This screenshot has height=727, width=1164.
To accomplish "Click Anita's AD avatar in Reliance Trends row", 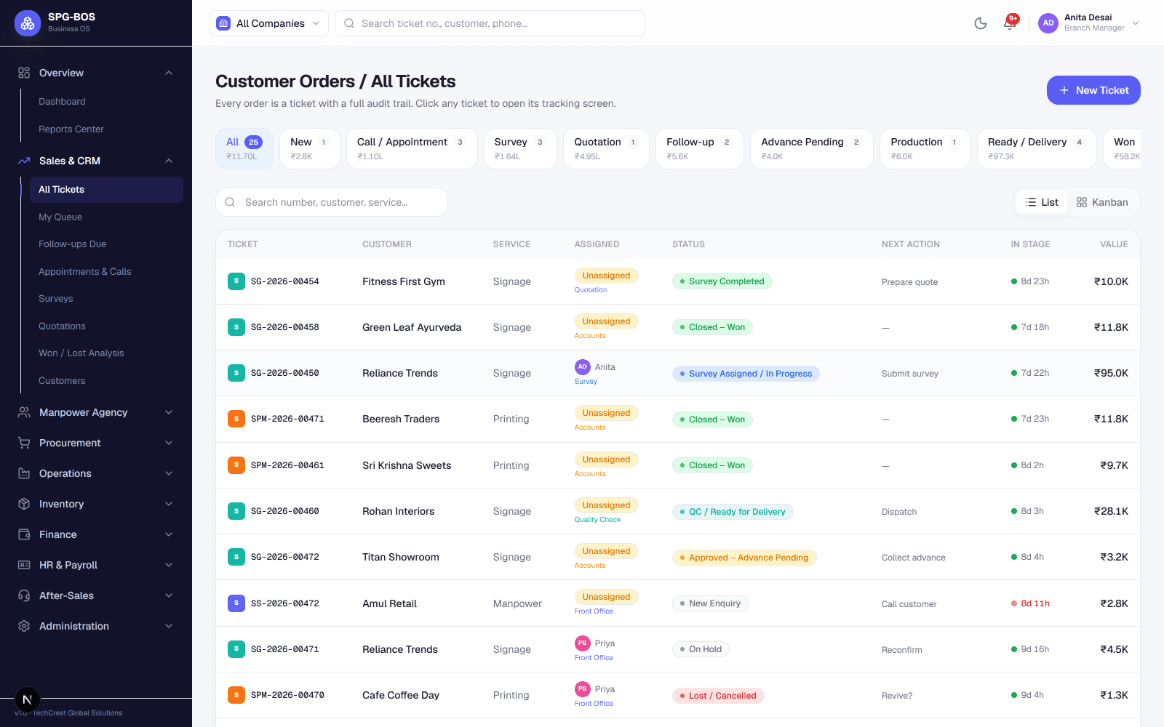I will [x=583, y=367].
